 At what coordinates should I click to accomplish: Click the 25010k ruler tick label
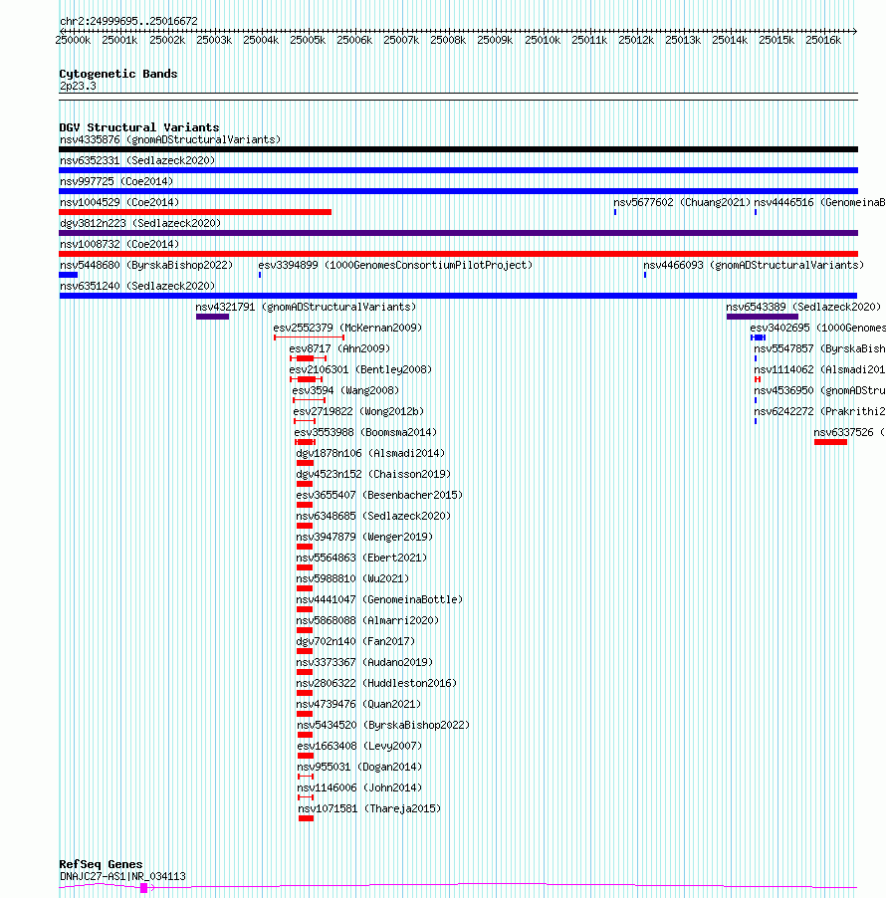pos(543,40)
